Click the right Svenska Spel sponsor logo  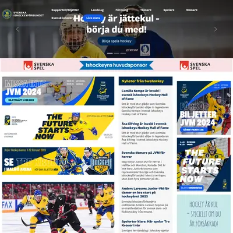(x=195, y=65)
